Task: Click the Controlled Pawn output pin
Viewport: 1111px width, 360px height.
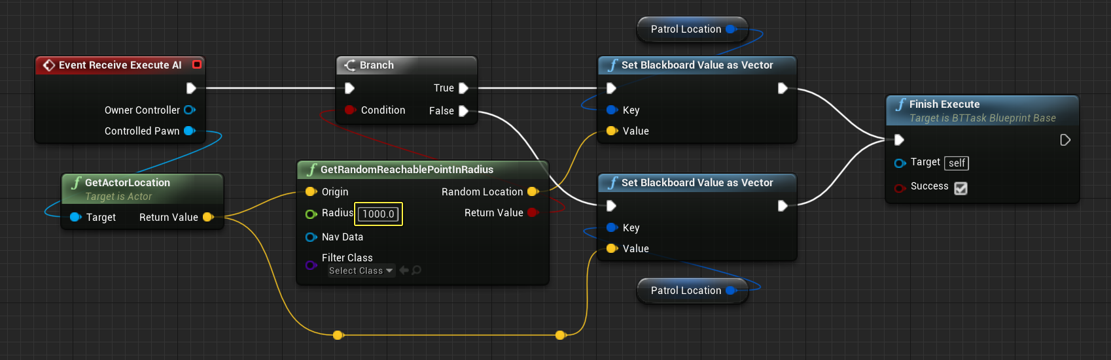Action: [x=190, y=131]
